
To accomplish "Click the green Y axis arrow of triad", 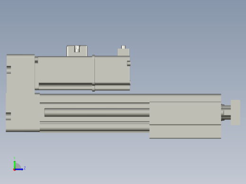I will [15, 165].
